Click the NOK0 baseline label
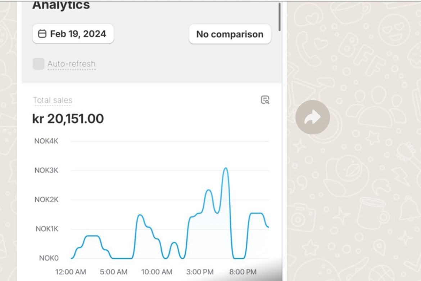 [49, 258]
